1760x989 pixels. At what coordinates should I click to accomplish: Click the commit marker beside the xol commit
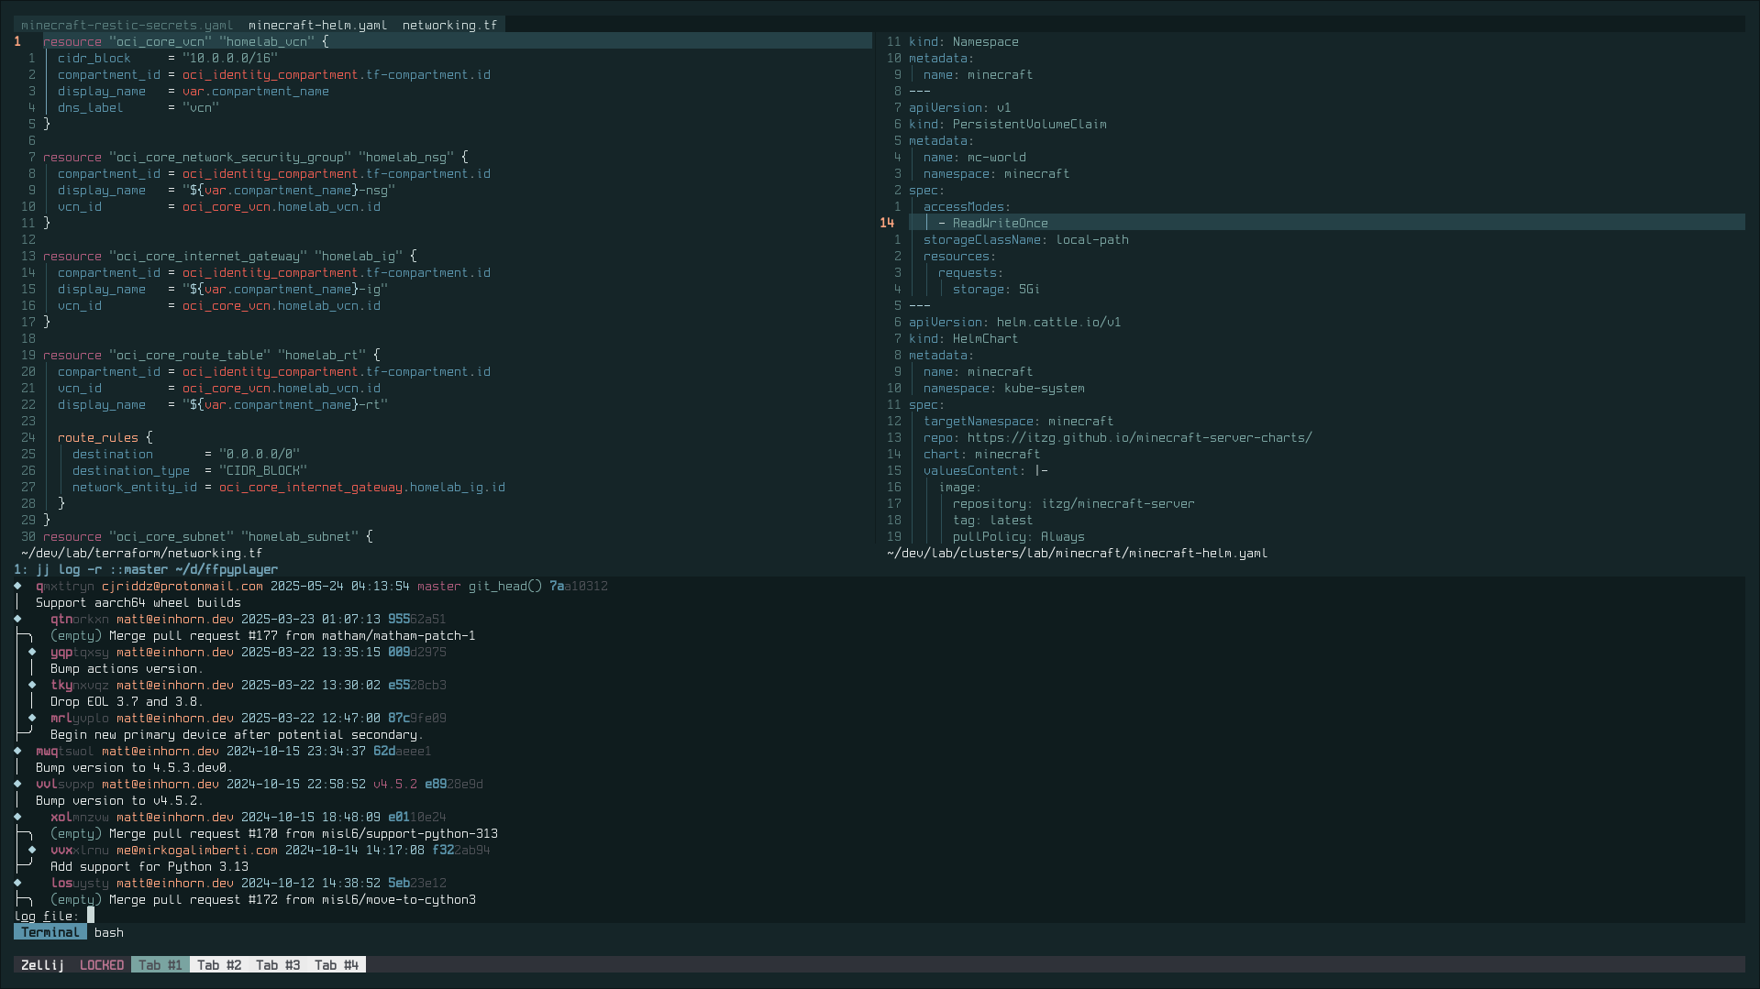pos(17,817)
